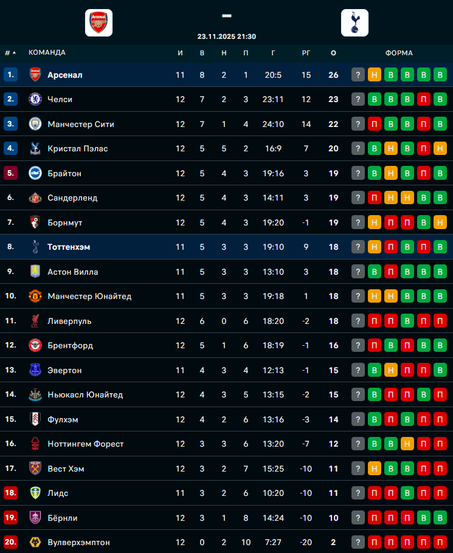Click Arsenal's orange Н draw form badge
This screenshot has height=553, width=453.
[x=375, y=75]
